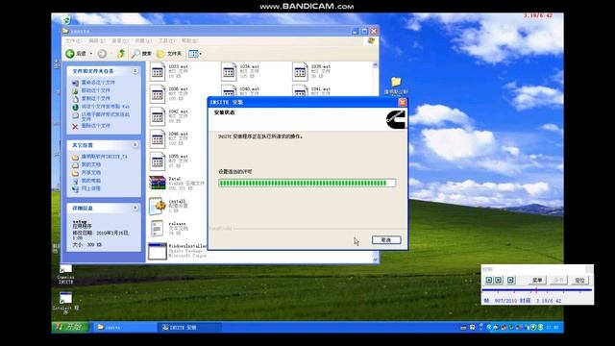Open the 收藏(A) Favorites menu

pos(143,40)
